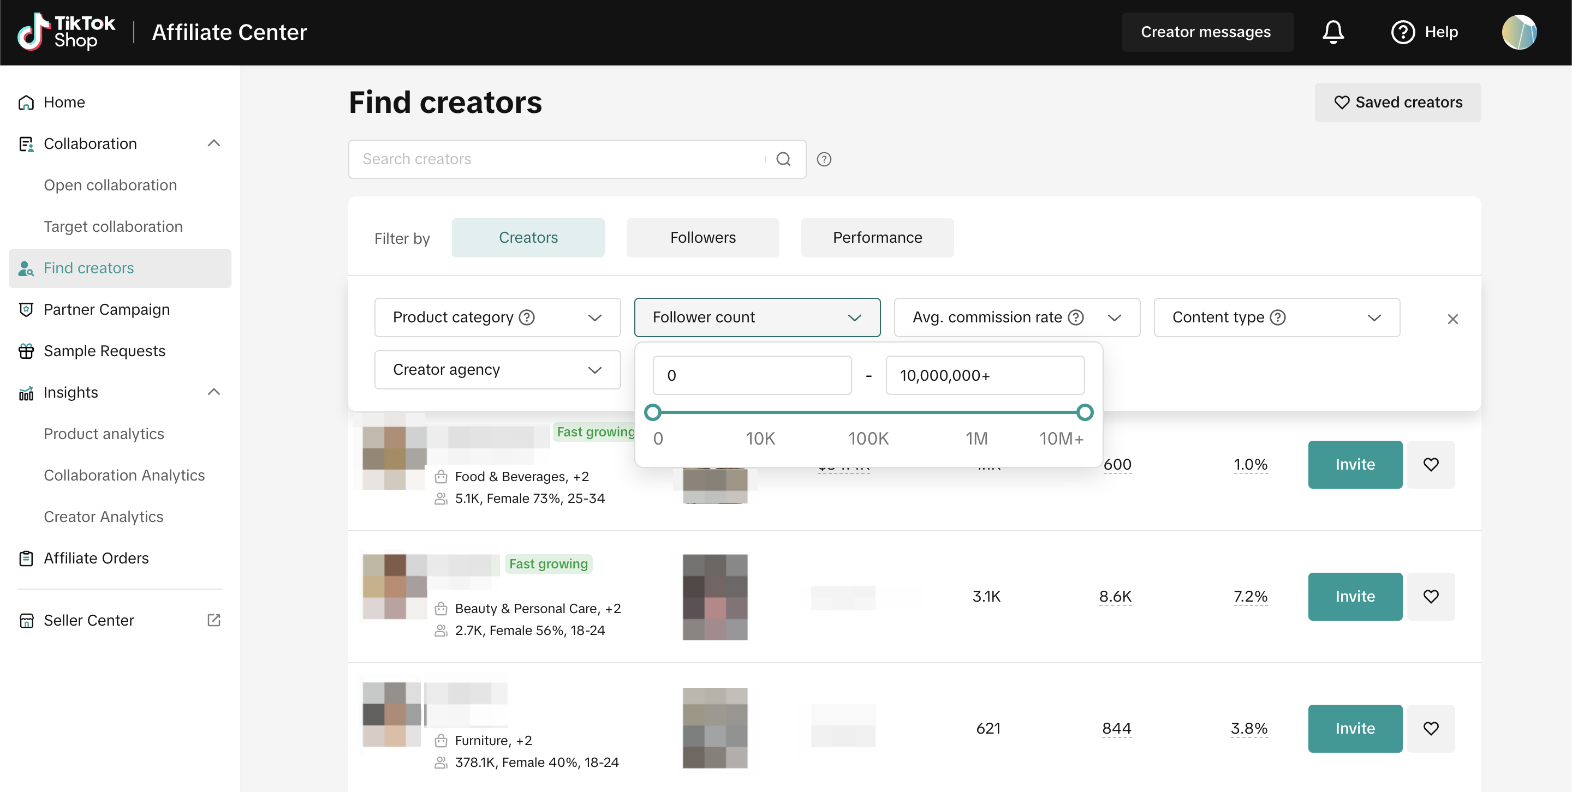Invite the Beauty & Personal Care creator
The image size is (1572, 792).
pyautogui.click(x=1355, y=596)
